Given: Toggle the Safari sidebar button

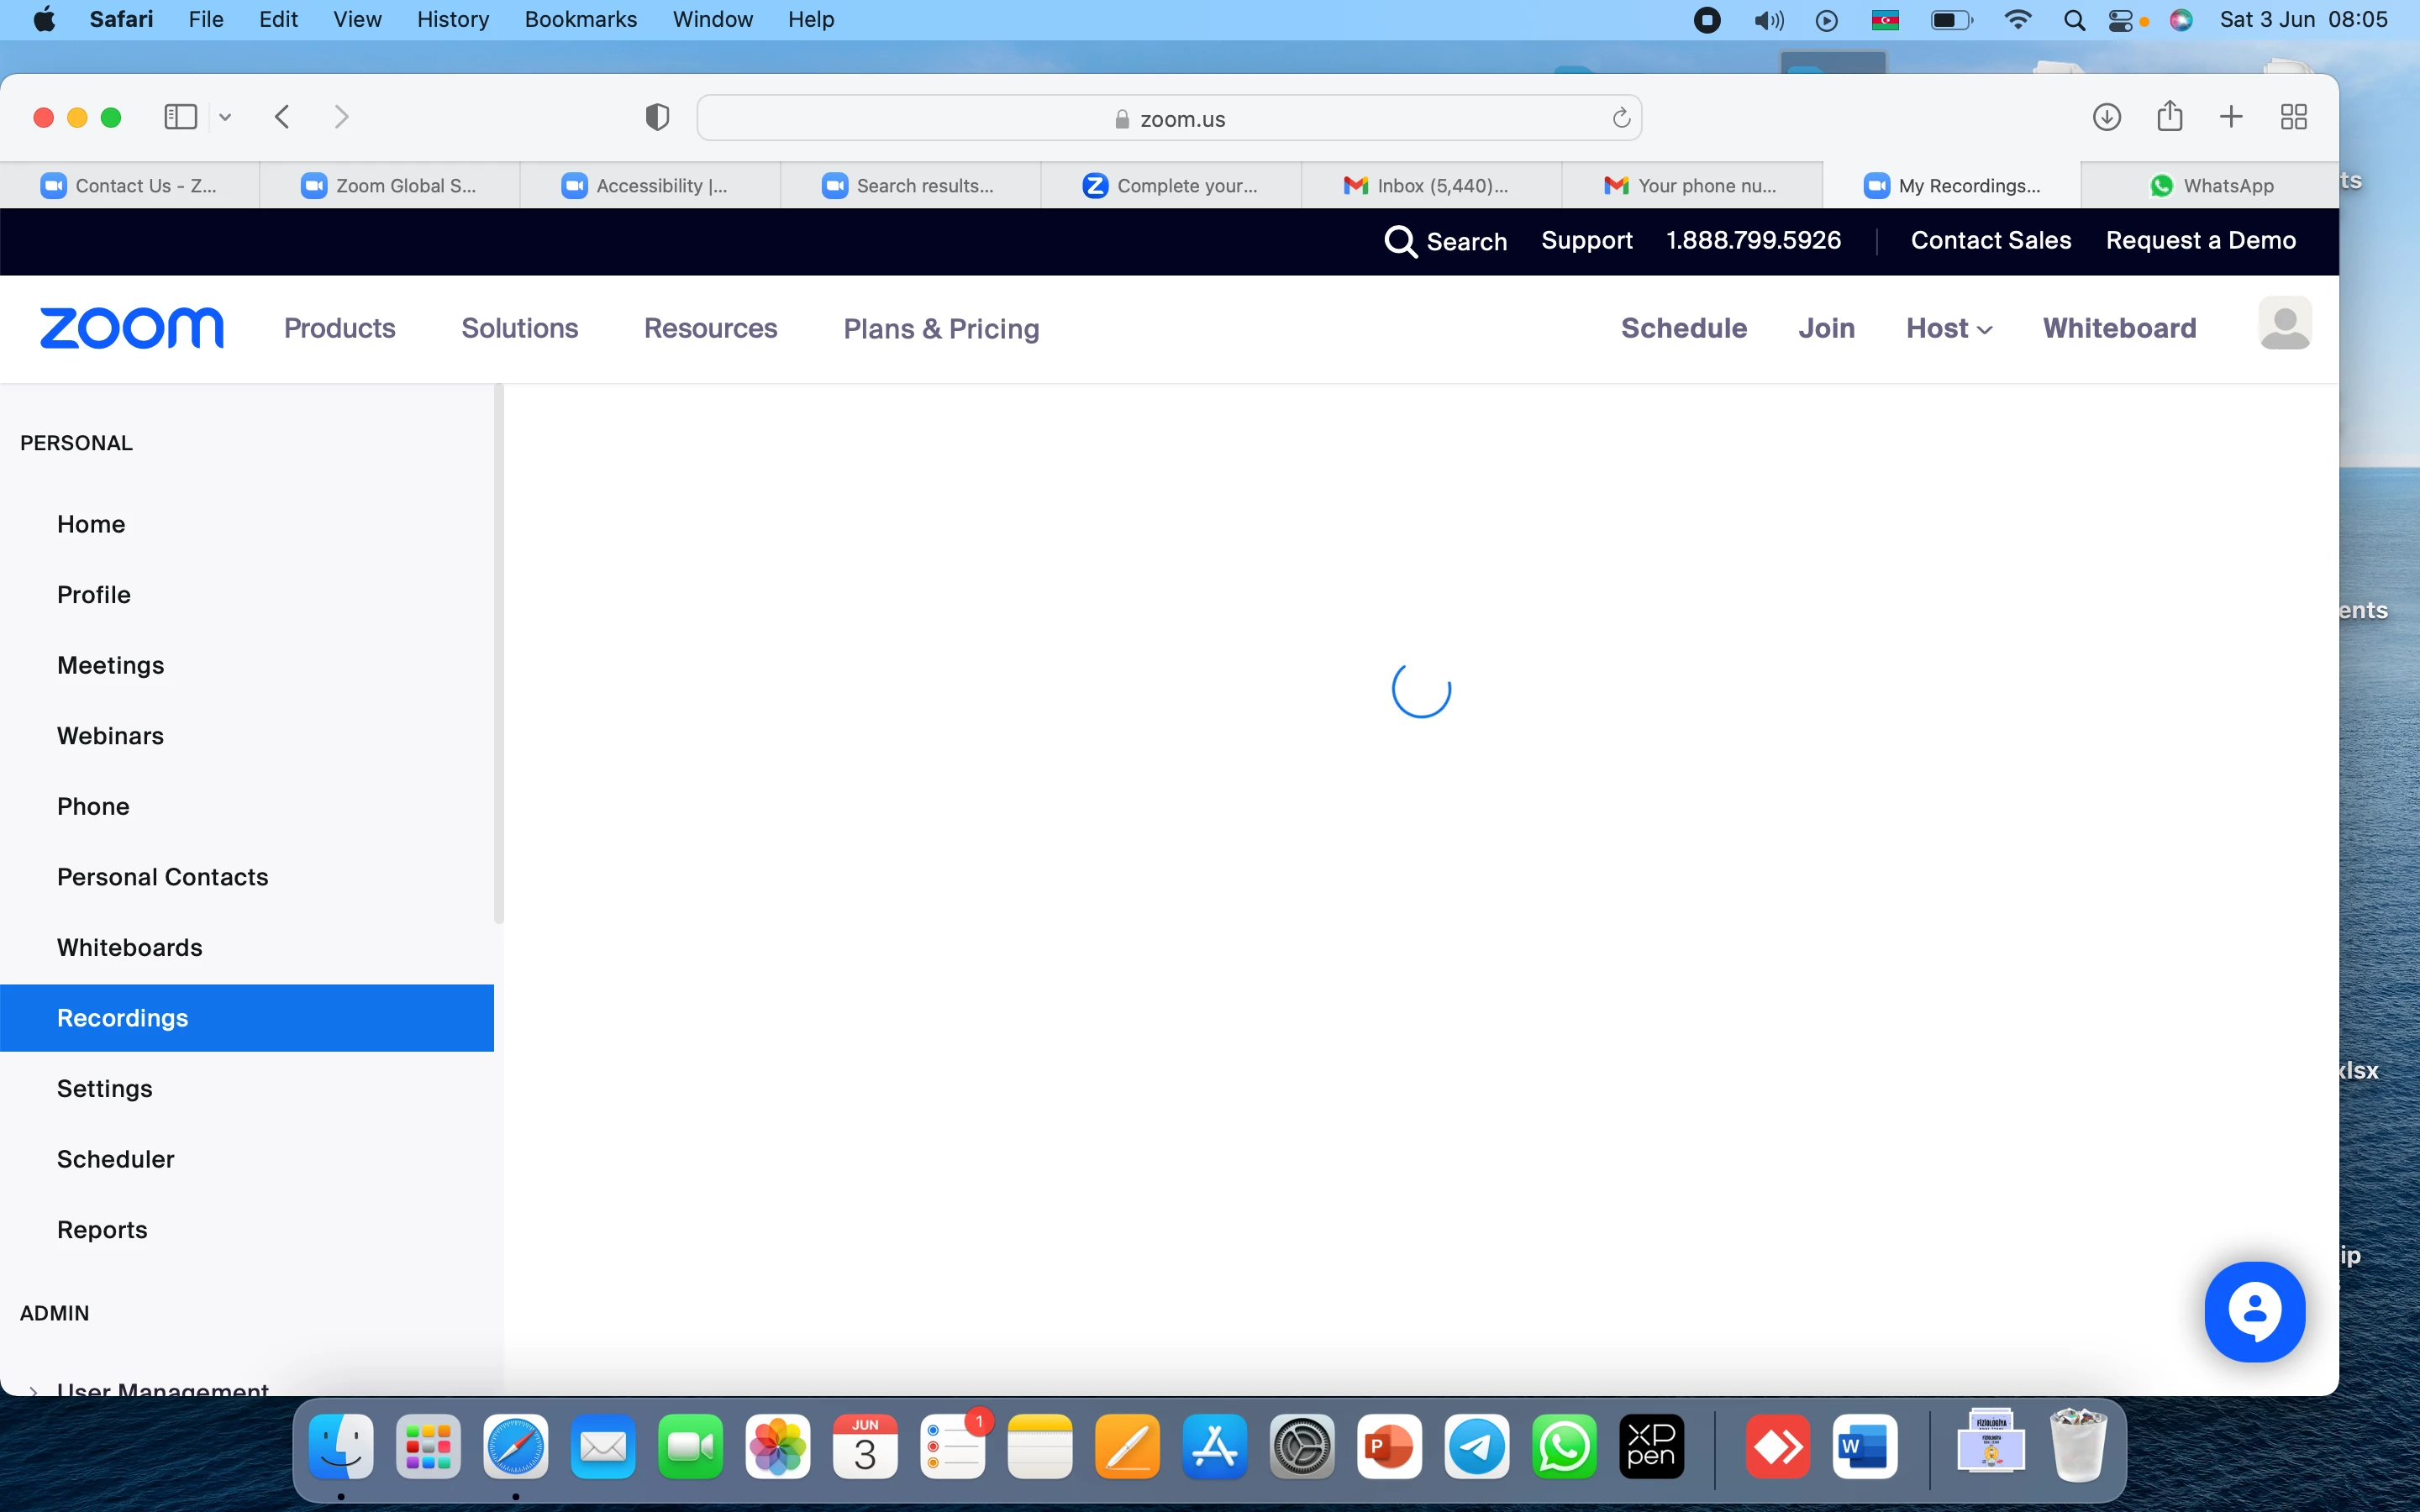Looking at the screenshot, I should (x=180, y=117).
